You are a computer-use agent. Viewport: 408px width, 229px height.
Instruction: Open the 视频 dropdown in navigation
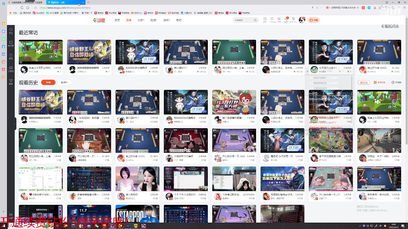(x=154, y=20)
